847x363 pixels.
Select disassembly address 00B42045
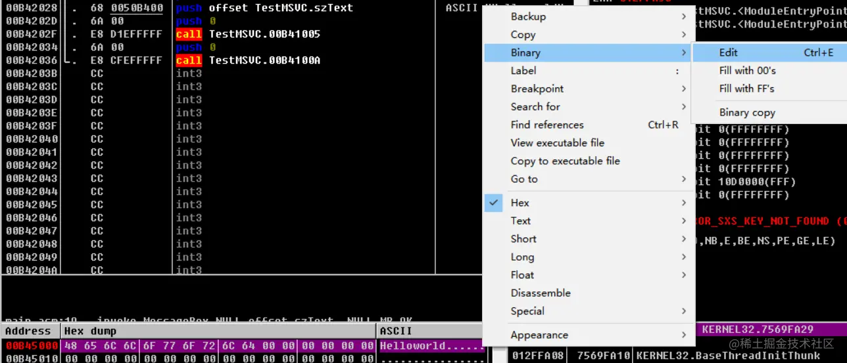[x=32, y=205]
